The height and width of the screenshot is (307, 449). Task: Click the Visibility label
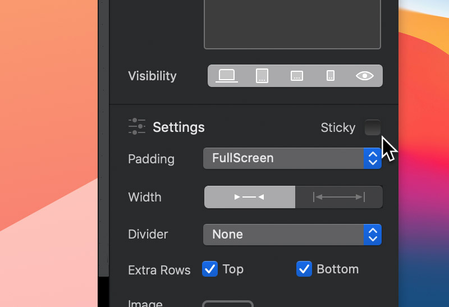click(152, 76)
